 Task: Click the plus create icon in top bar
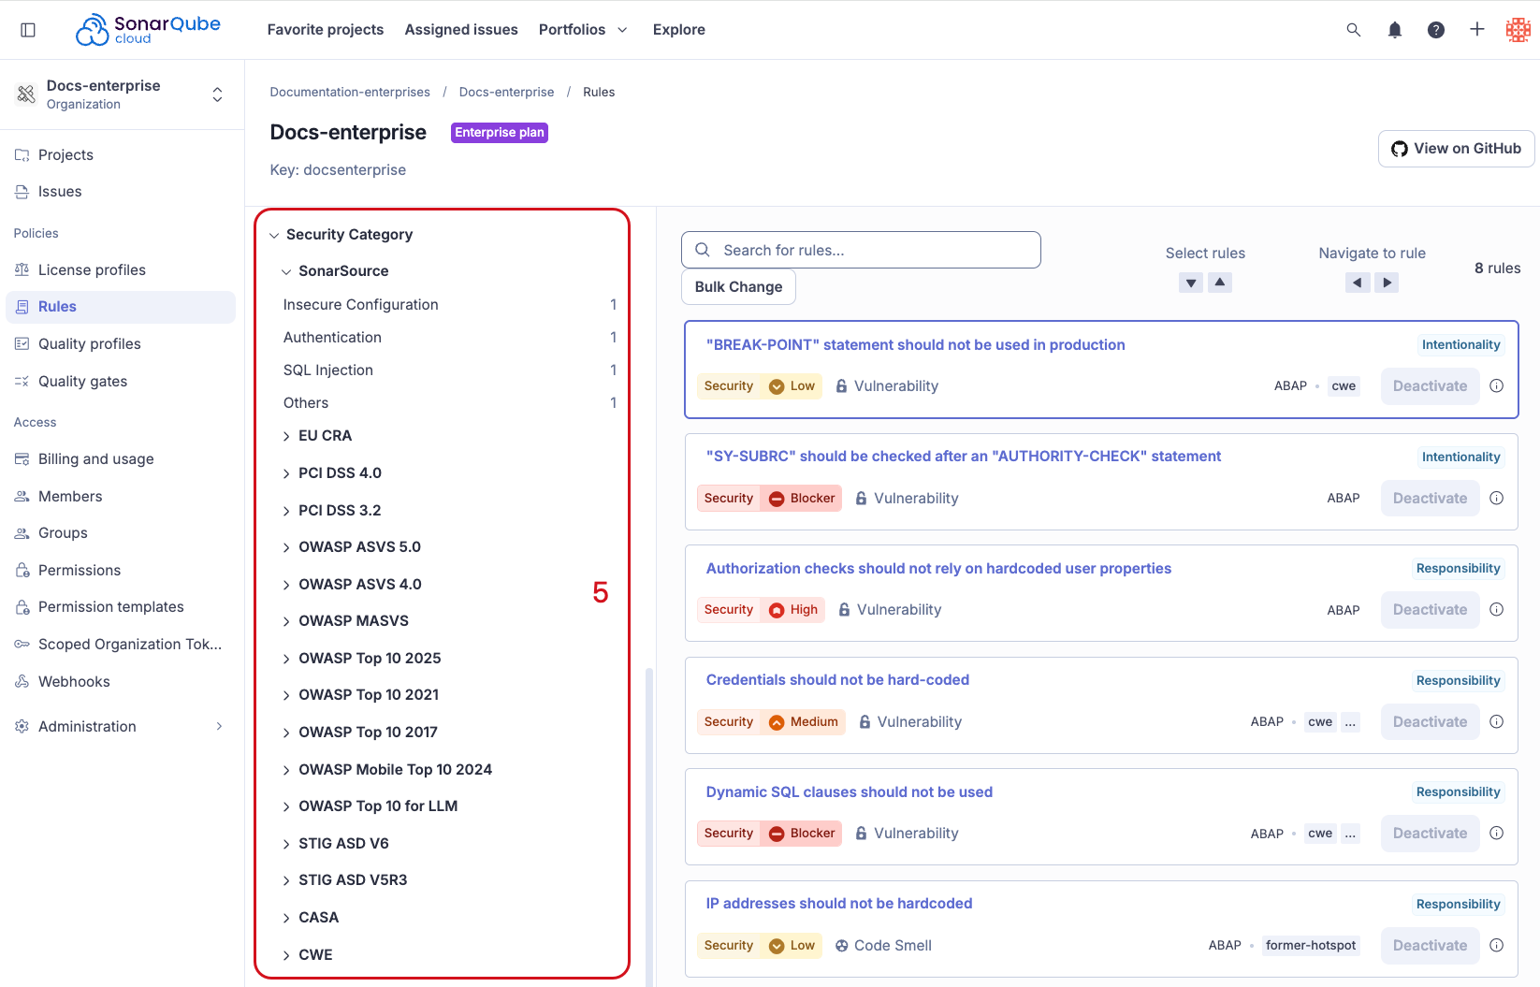[1476, 30]
